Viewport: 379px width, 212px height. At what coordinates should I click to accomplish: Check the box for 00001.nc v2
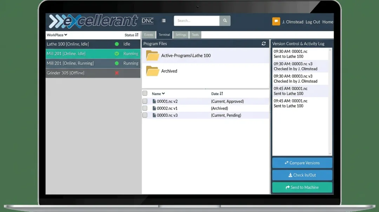pyautogui.click(x=145, y=101)
